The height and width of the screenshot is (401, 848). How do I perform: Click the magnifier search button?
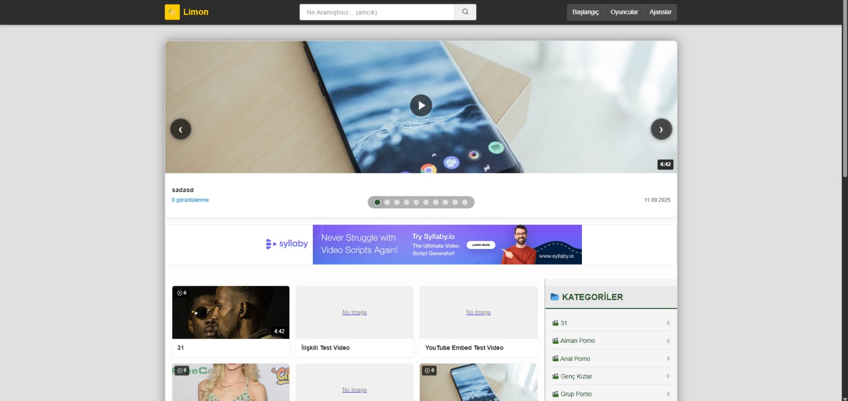[465, 12]
